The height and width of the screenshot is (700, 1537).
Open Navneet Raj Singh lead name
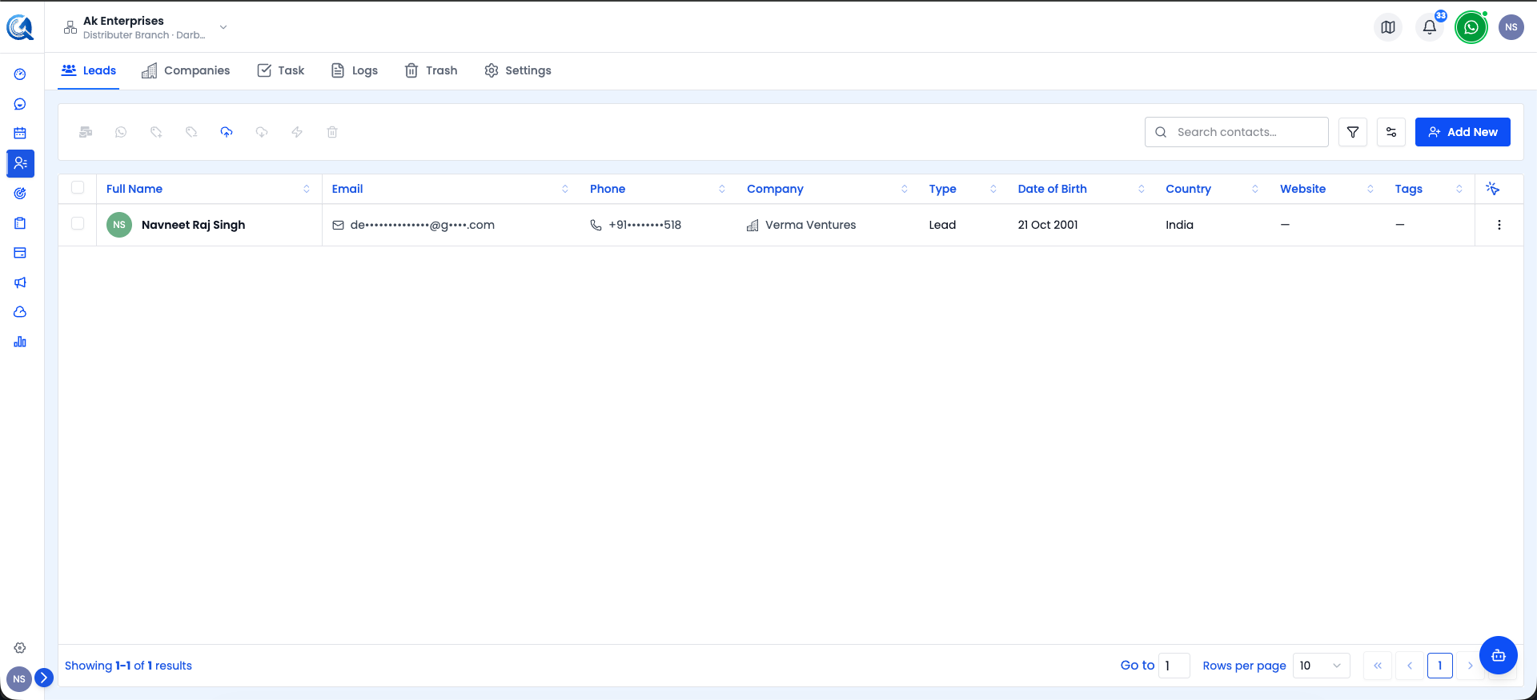tap(193, 225)
